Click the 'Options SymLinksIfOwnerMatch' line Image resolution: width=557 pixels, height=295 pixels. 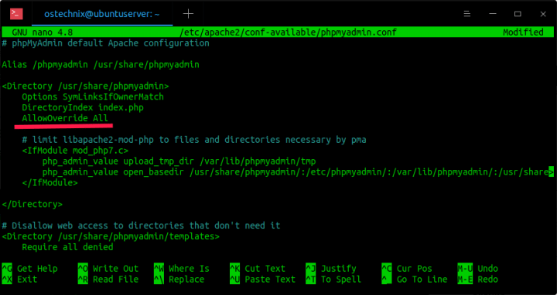[x=93, y=97]
